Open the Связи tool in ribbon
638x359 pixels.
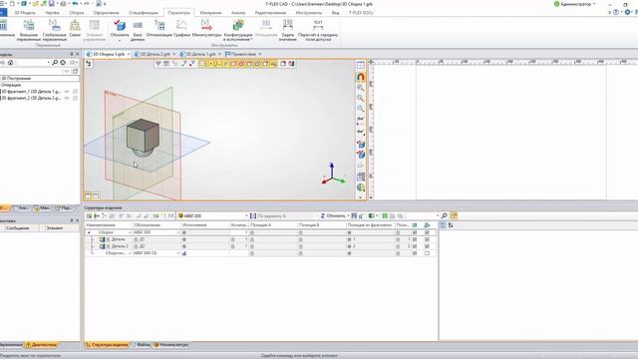coord(75,29)
